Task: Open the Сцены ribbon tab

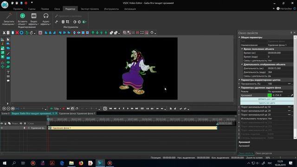Action: 32,9
